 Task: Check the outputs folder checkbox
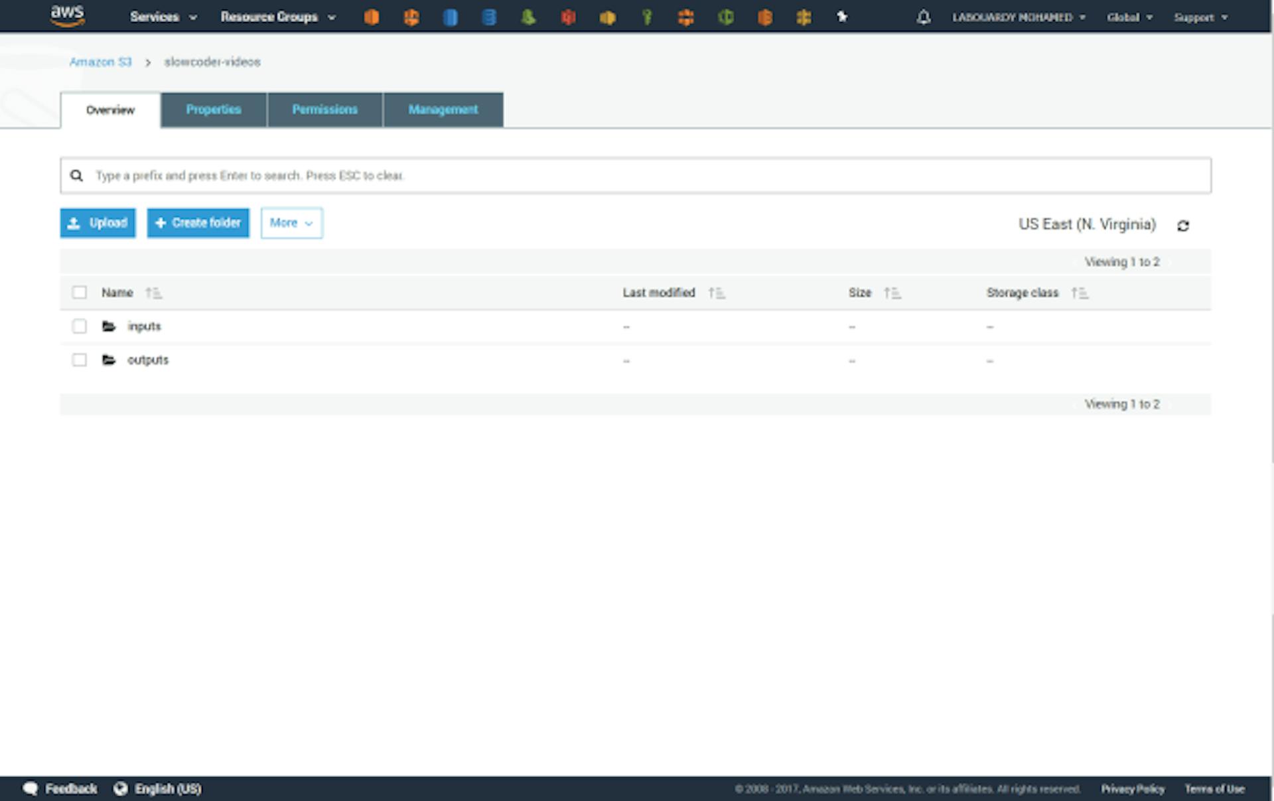79,360
